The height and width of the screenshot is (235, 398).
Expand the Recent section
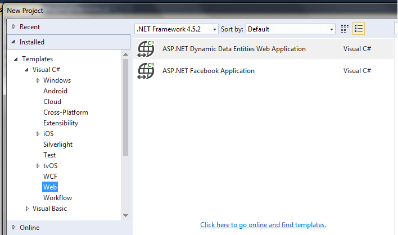pos(14,27)
